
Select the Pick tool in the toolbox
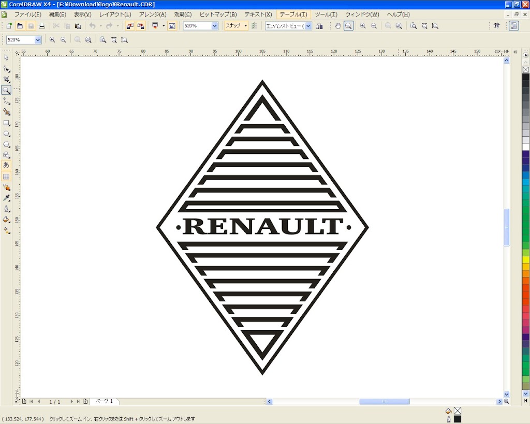tap(6, 58)
